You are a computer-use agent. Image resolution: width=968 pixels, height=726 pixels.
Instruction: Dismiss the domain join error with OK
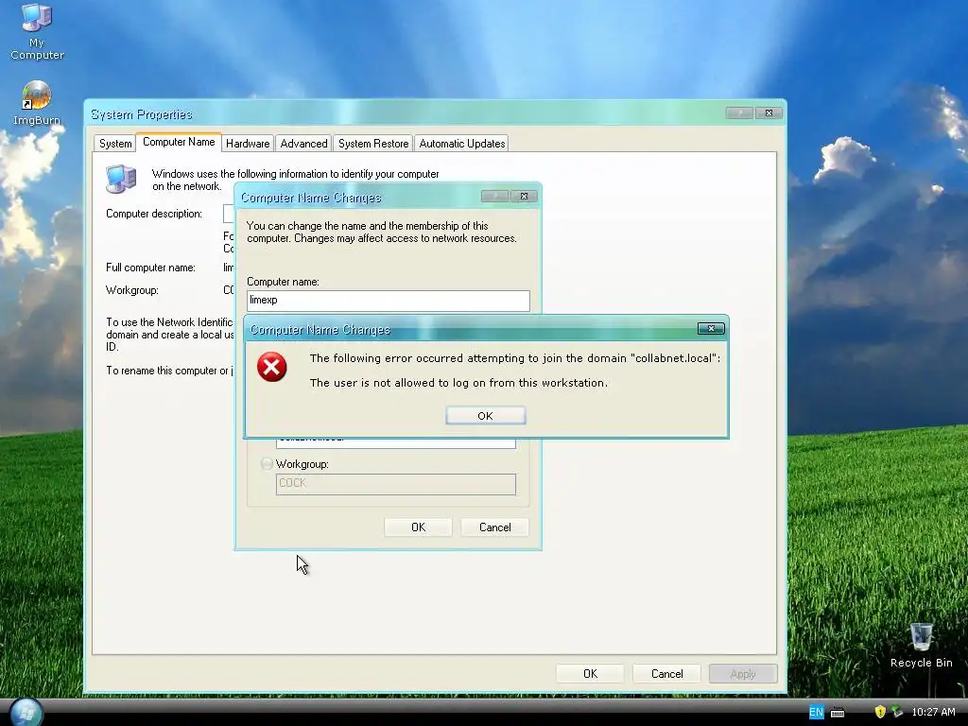[x=485, y=416]
